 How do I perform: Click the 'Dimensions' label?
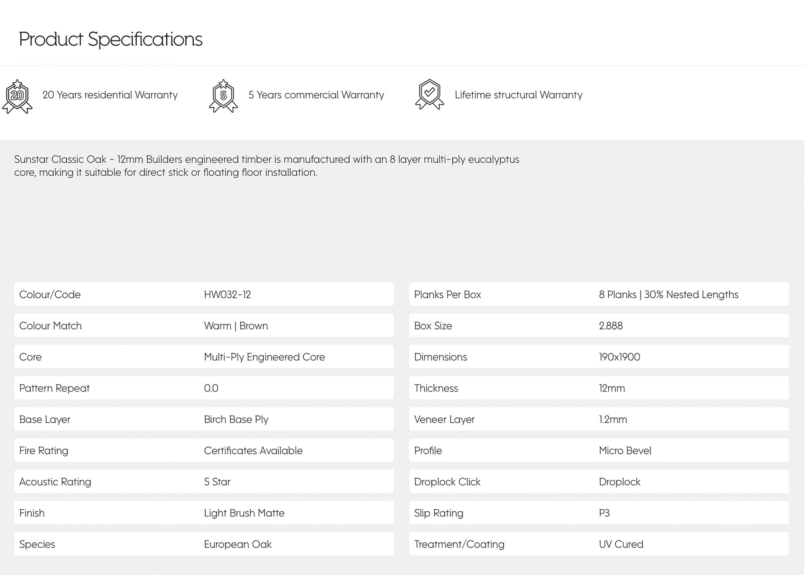point(440,357)
